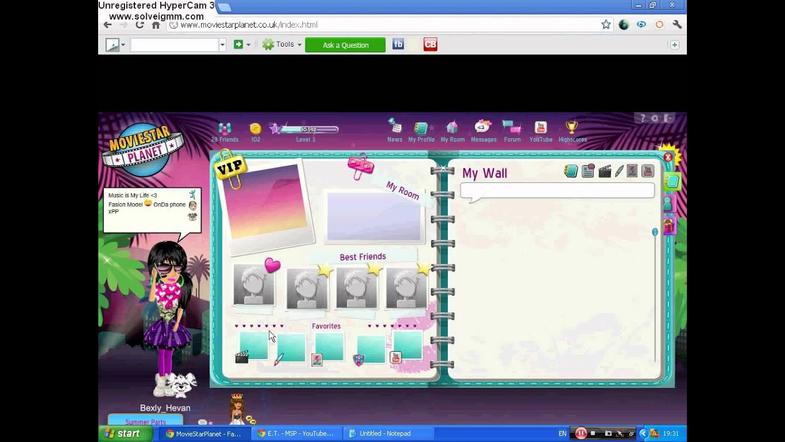Click the favorite artbook paintbrush icon

click(x=279, y=359)
